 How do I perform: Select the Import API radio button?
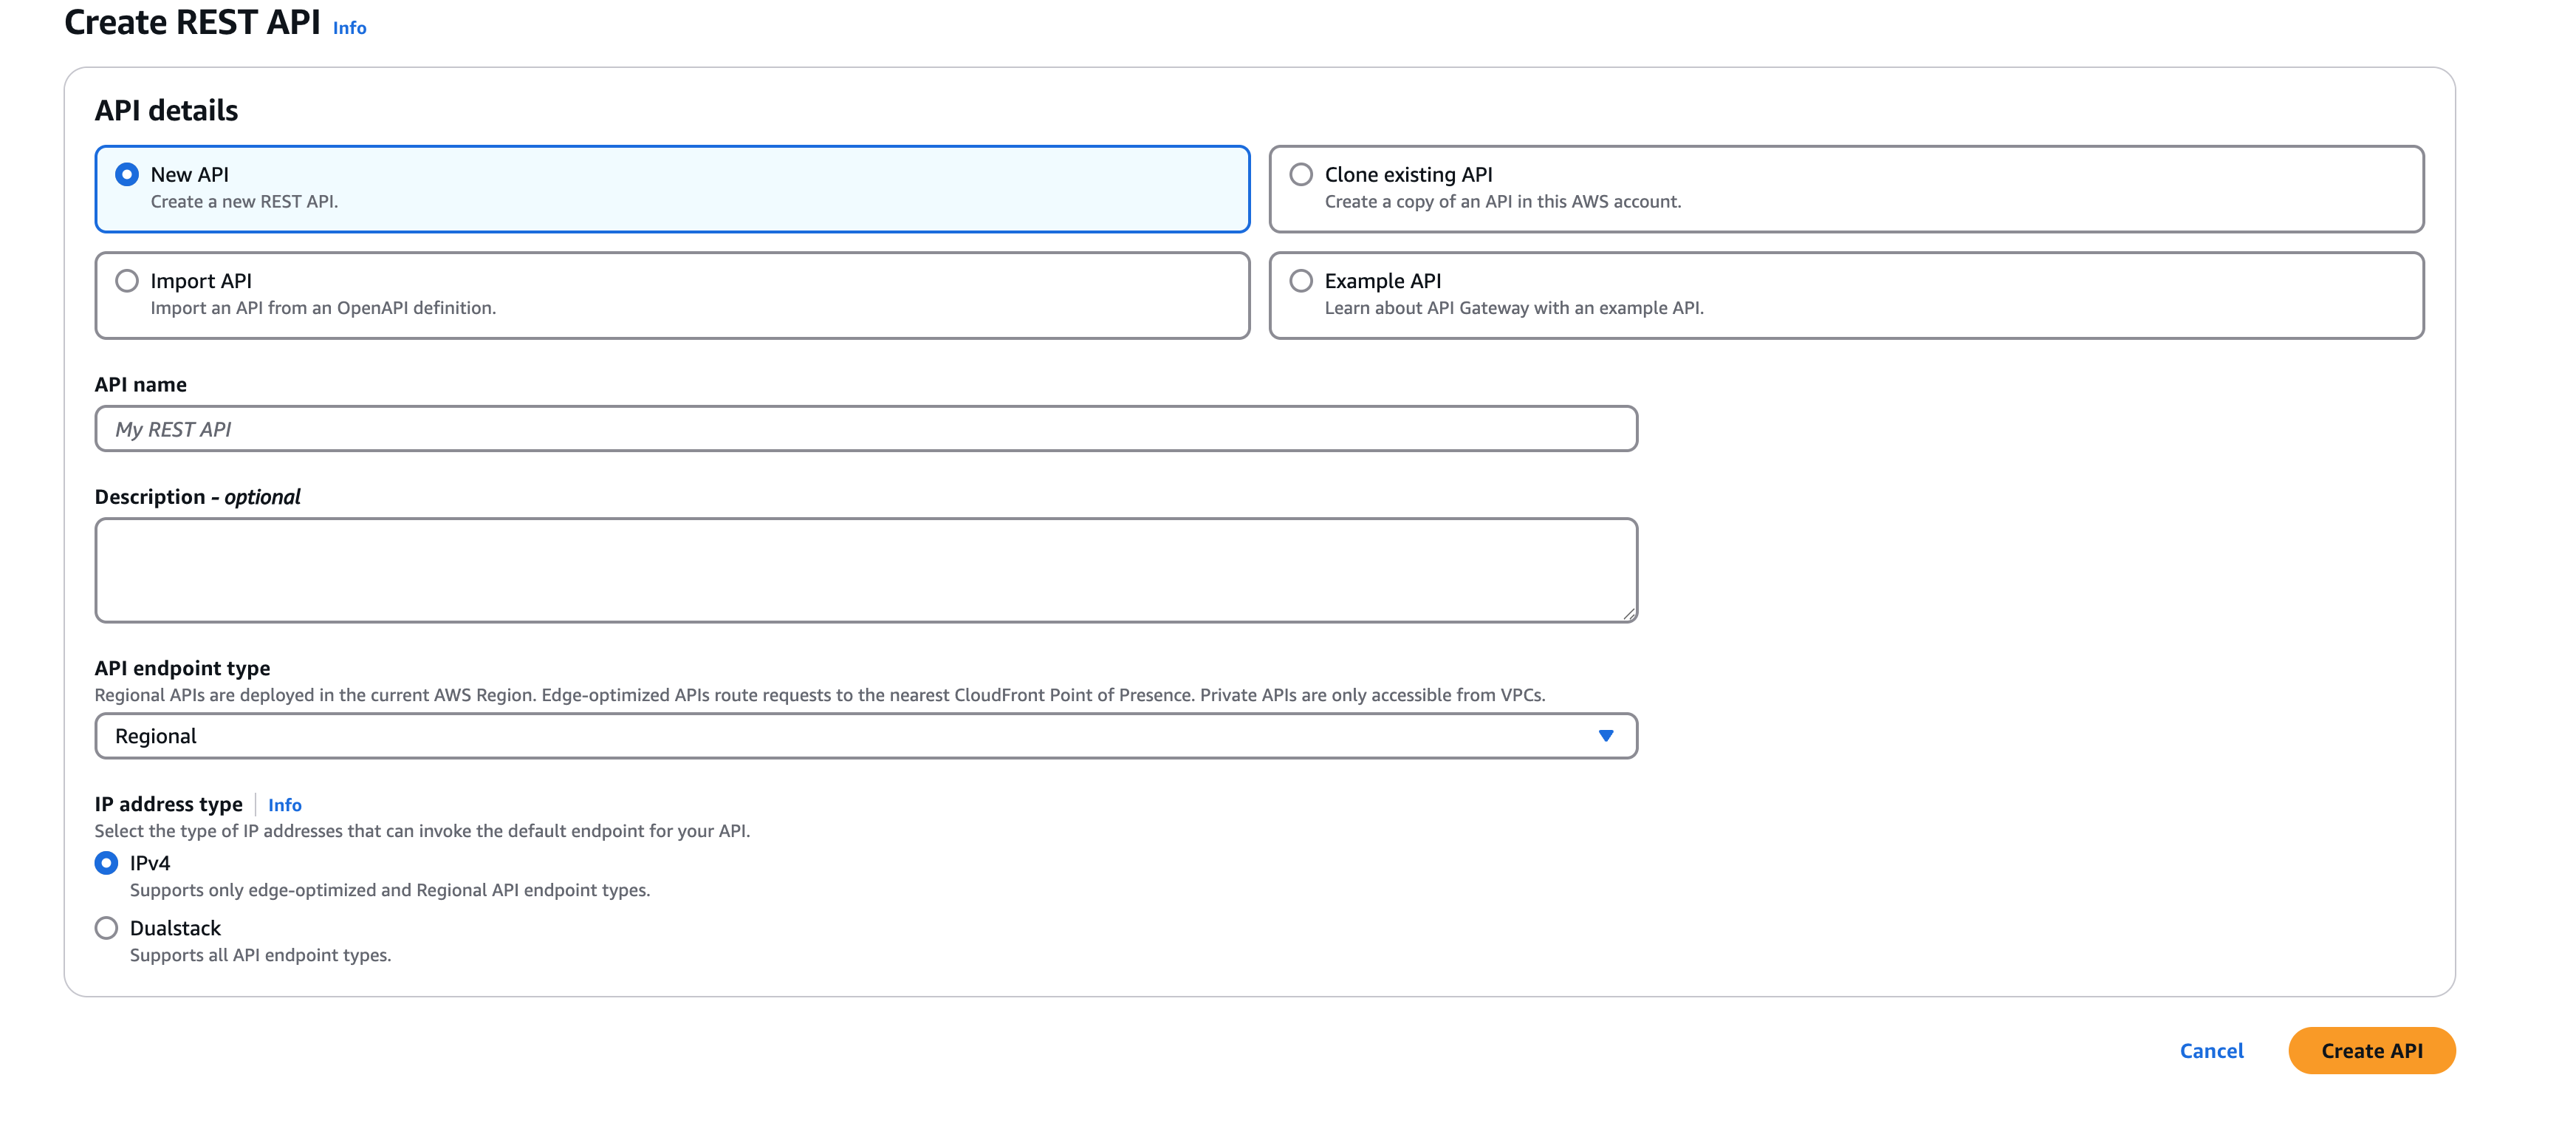tap(127, 281)
